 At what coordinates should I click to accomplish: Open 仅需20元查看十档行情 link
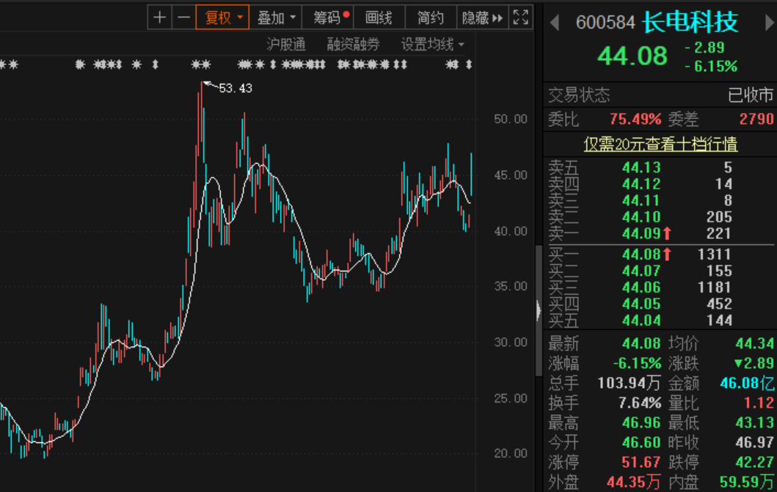pos(660,144)
